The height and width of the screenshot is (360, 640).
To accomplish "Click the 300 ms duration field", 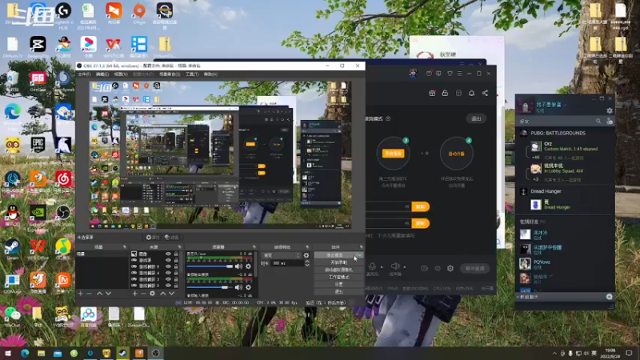I will [287, 263].
